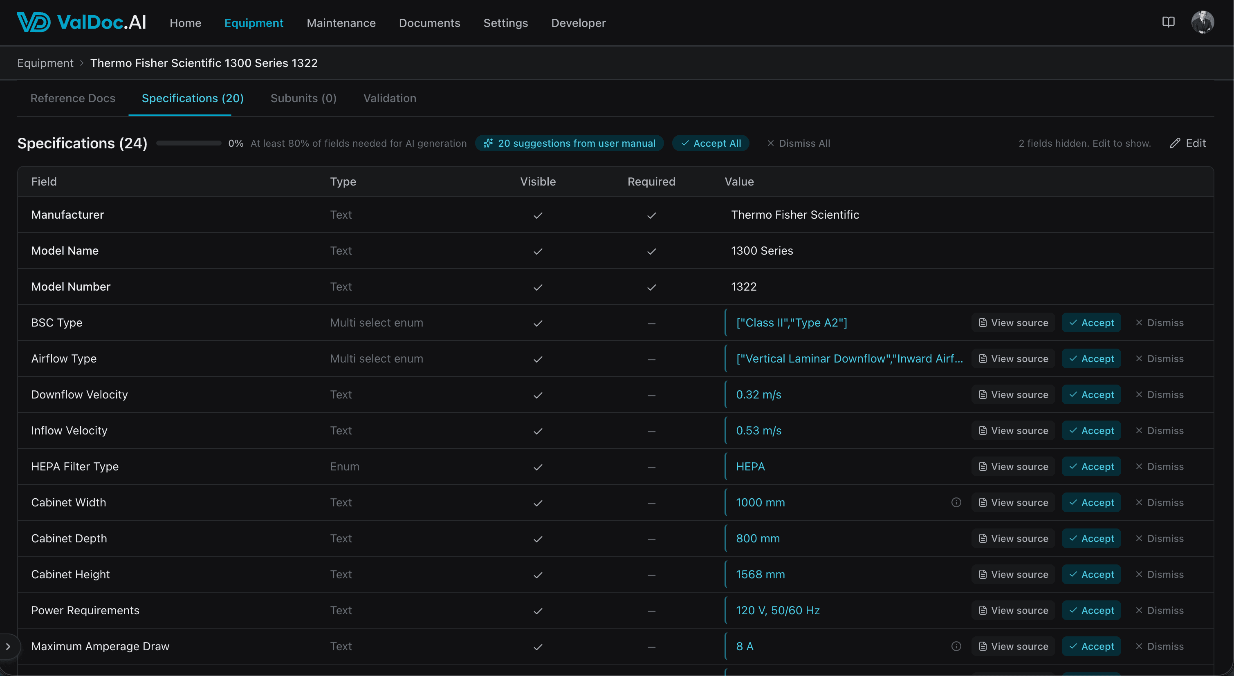Viewport: 1234px width, 676px height.
Task: View source for Cabinet Height
Action: click(x=1013, y=574)
